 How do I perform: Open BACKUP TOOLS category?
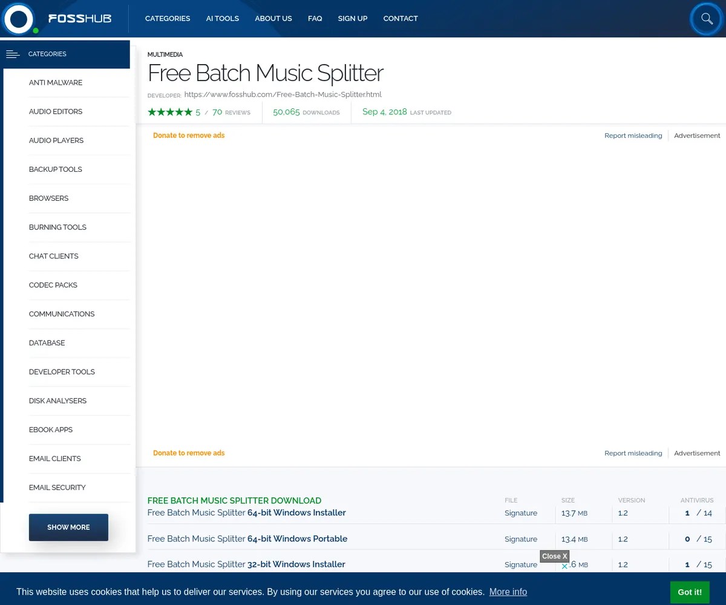pyautogui.click(x=56, y=169)
